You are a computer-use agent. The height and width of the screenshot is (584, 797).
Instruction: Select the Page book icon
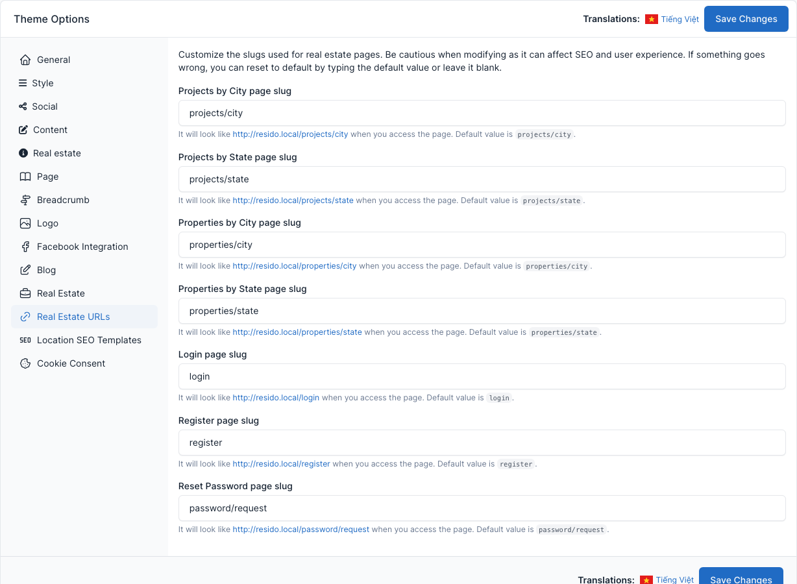(x=25, y=176)
